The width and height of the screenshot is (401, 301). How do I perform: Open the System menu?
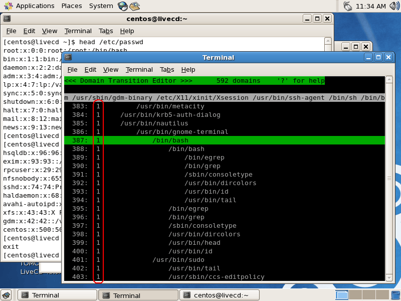coord(101,6)
